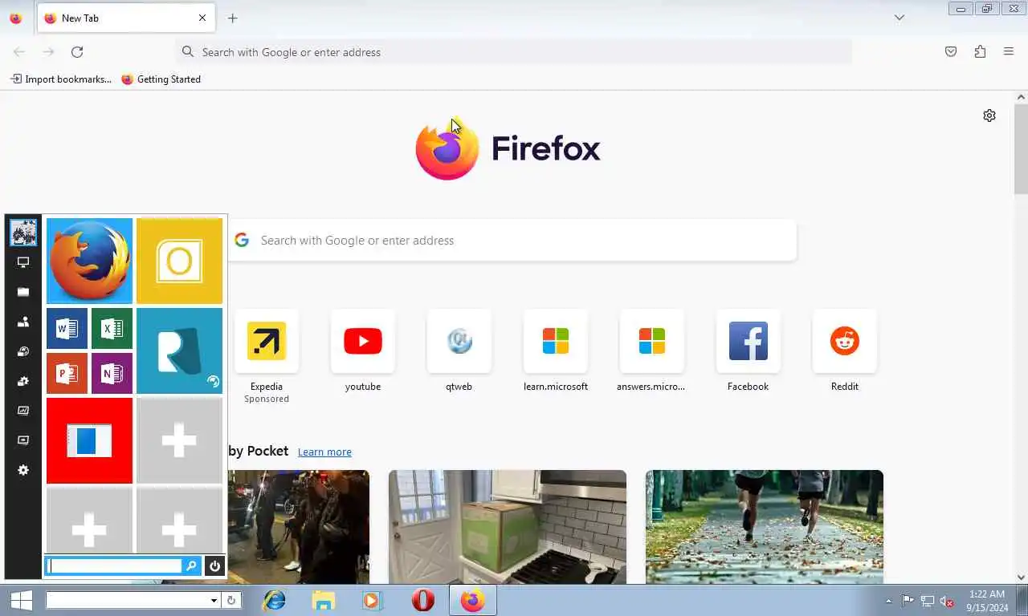
Task: Click Import bookmarks in bookmarks toolbar
Action: pos(60,79)
